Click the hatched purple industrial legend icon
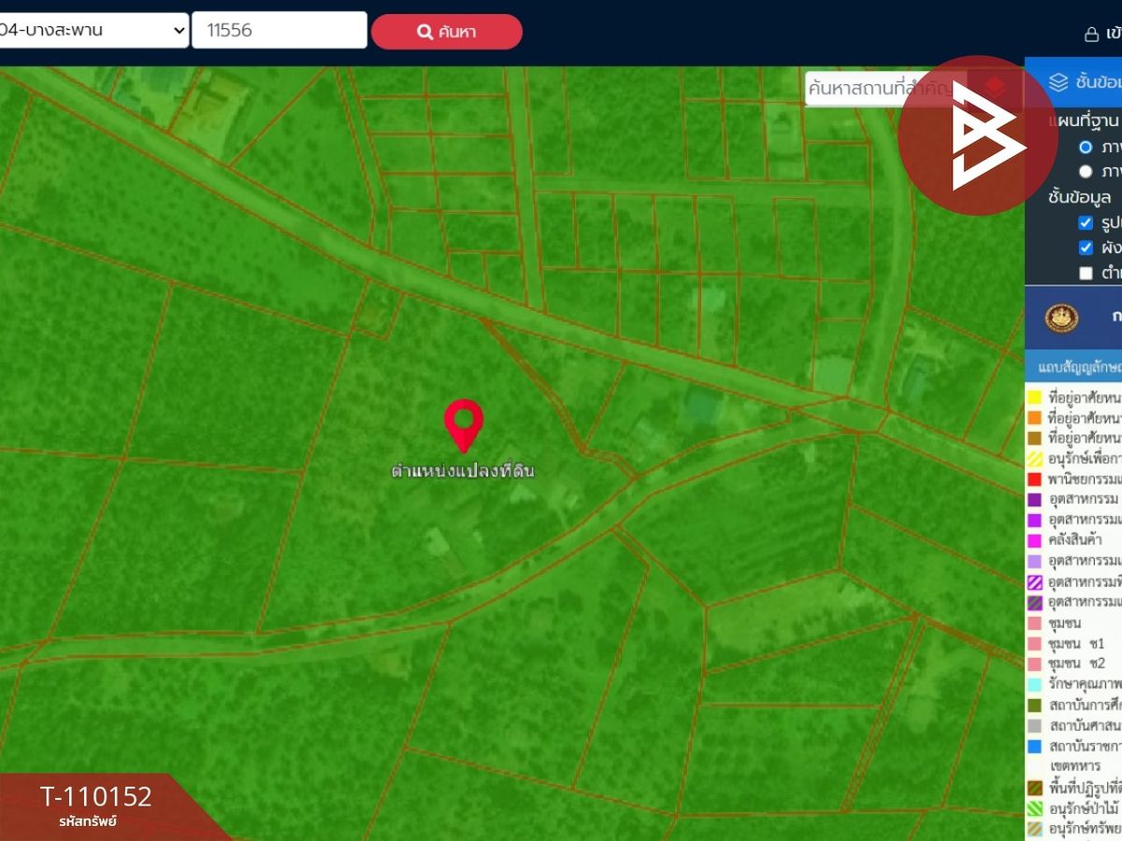The image size is (1122, 841). tap(1034, 582)
